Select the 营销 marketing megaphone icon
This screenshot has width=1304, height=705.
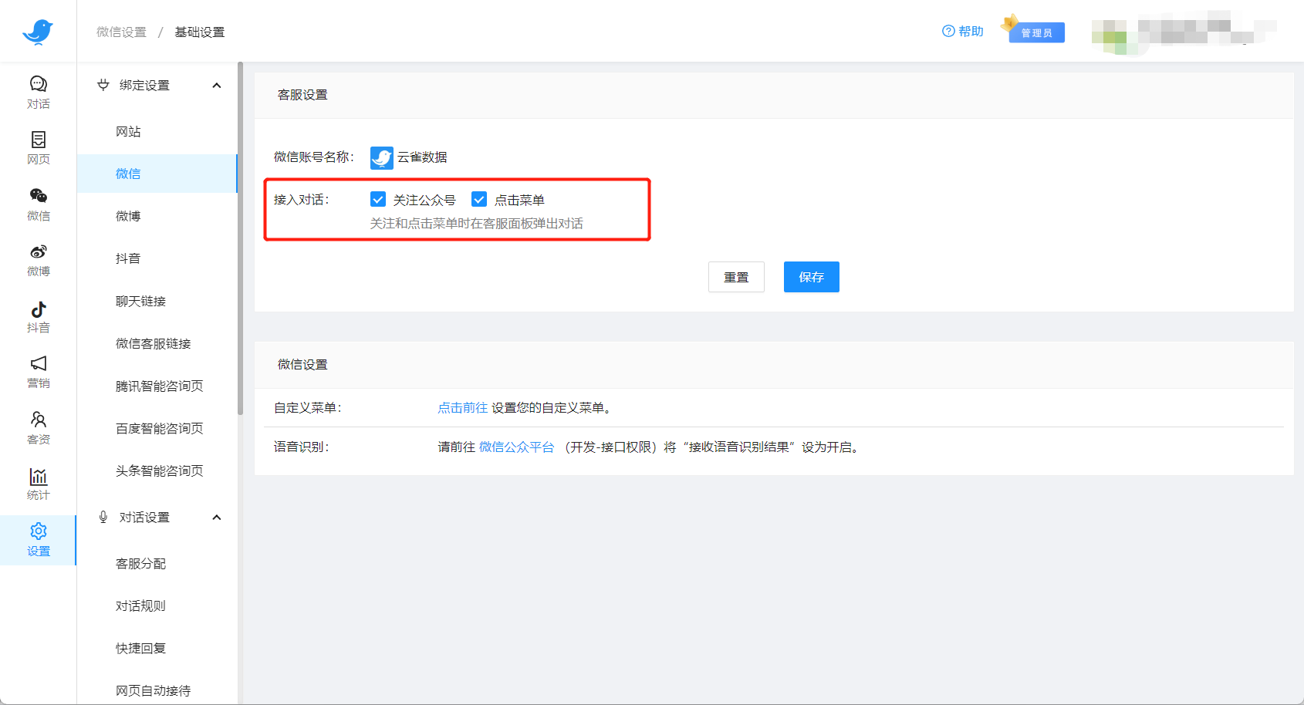[38, 373]
